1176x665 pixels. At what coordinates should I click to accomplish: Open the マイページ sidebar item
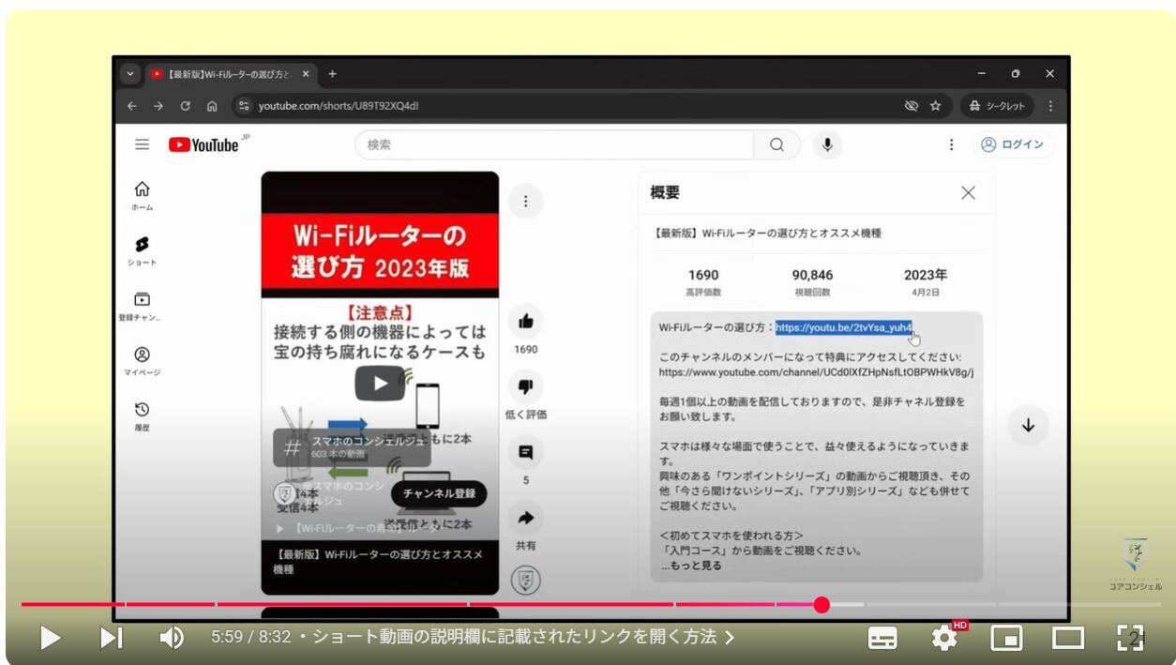coord(142,361)
